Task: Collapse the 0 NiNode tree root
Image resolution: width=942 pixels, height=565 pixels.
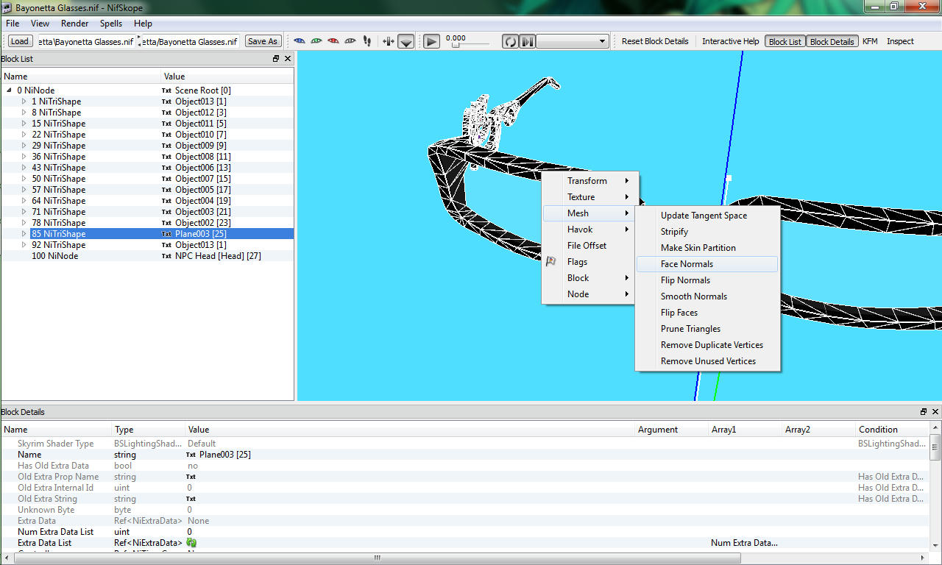Action: pyautogui.click(x=9, y=90)
